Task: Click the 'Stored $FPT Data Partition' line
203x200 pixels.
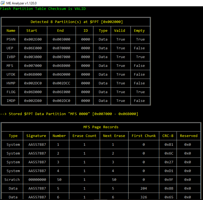Action: point(69,114)
